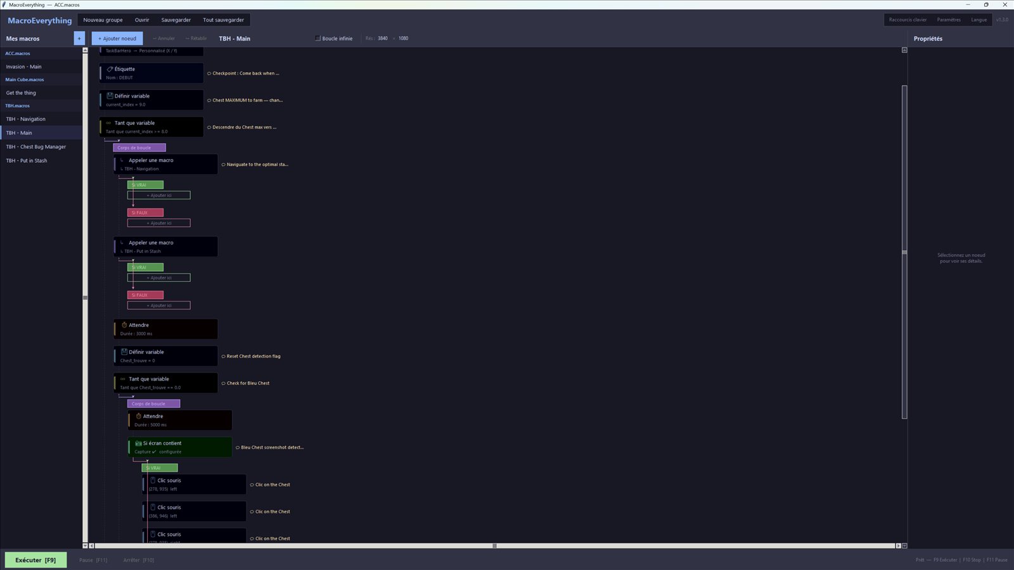This screenshot has height=570, width=1014.
Task: Click the stopwatch icon on the 3000 ms Attendre node
Action: 124,325
